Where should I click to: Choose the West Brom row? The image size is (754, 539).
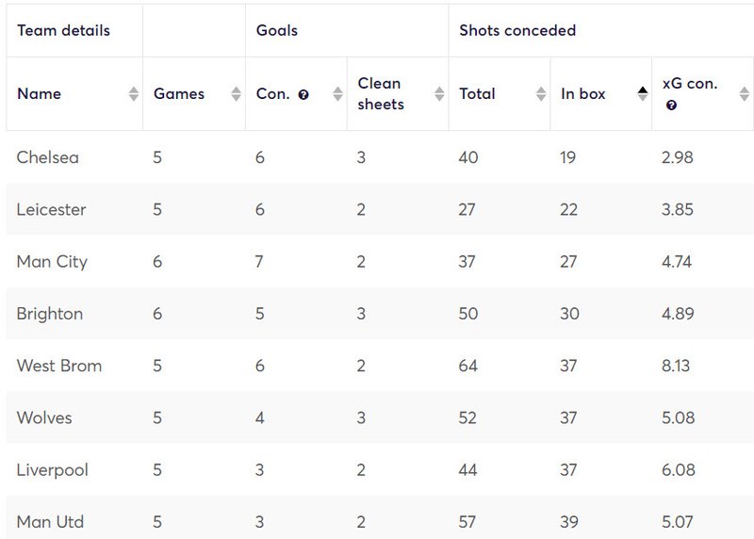tap(380, 366)
